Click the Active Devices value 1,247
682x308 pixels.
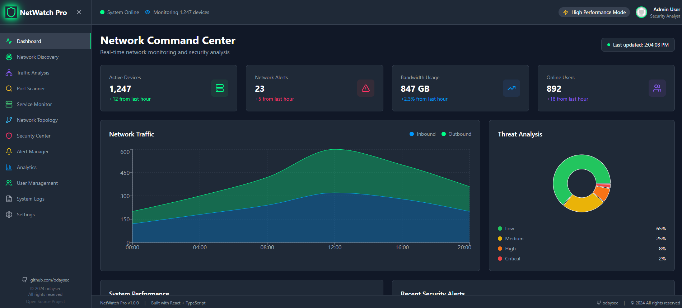click(x=120, y=89)
